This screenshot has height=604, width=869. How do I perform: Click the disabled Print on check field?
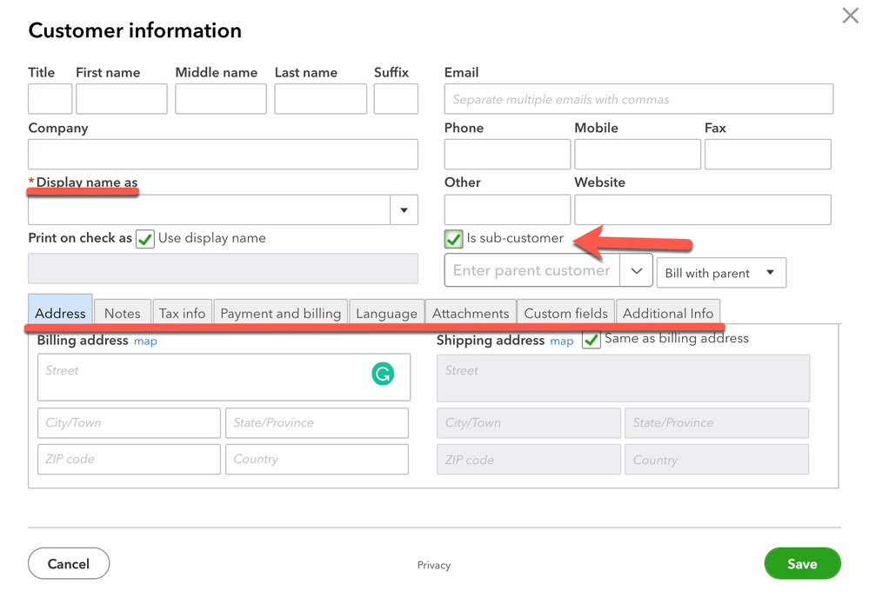click(x=223, y=269)
